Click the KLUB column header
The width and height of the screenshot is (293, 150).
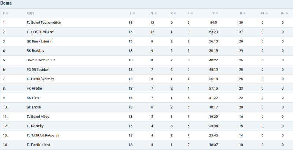pyautogui.click(x=30, y=13)
